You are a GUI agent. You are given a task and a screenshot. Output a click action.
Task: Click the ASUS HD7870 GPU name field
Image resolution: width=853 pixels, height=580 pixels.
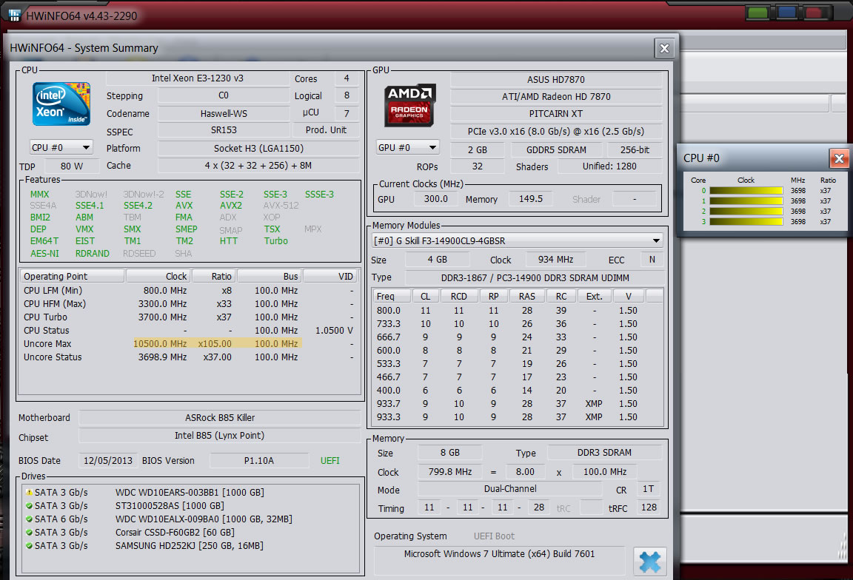(556, 79)
